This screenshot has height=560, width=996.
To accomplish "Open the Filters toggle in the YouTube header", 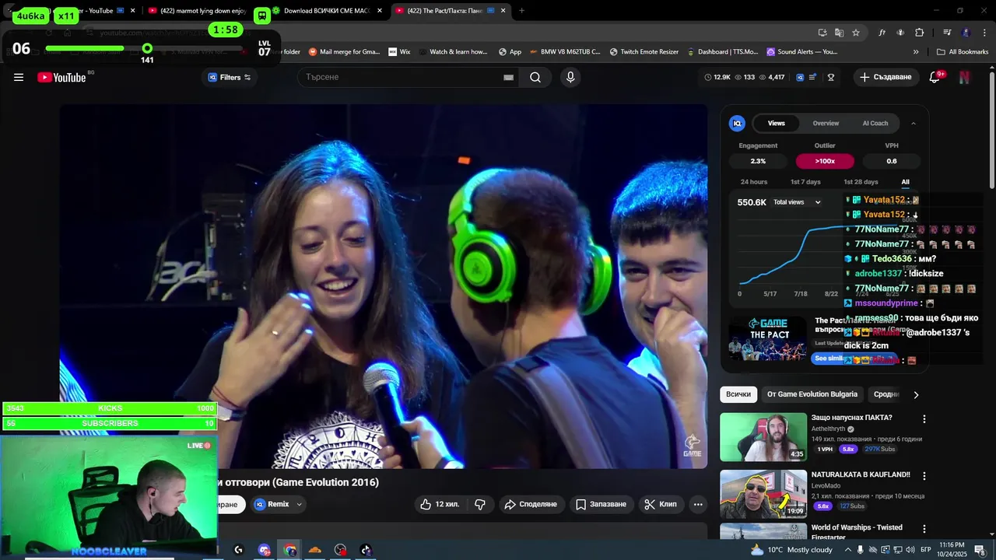I will (x=229, y=77).
